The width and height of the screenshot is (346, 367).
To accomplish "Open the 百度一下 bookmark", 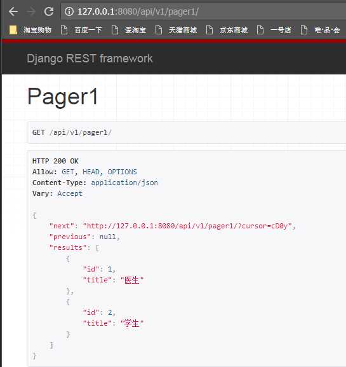I will (x=81, y=30).
